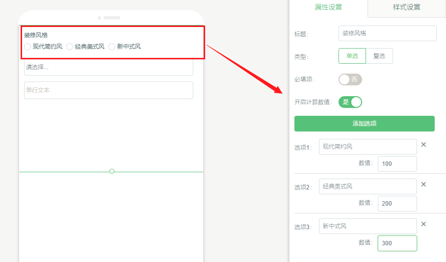Click the green 添加选项 button
The width and height of the screenshot is (446, 262).
click(364, 124)
